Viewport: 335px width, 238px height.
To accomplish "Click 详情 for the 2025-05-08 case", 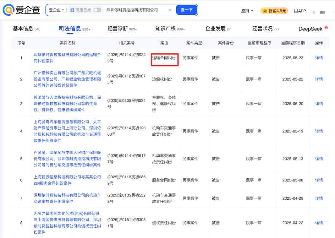I will point(319,180).
